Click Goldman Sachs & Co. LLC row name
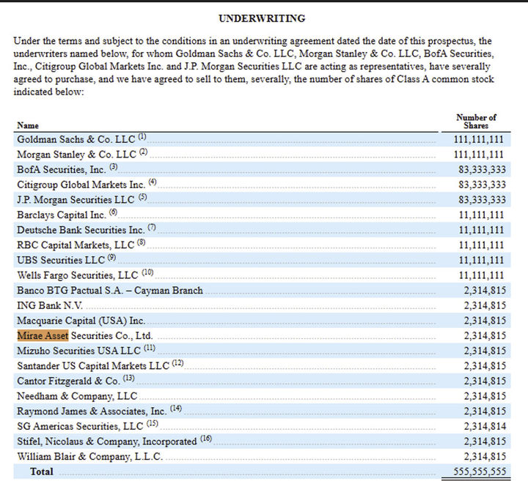Screen dimensions: 528x481 [76, 139]
